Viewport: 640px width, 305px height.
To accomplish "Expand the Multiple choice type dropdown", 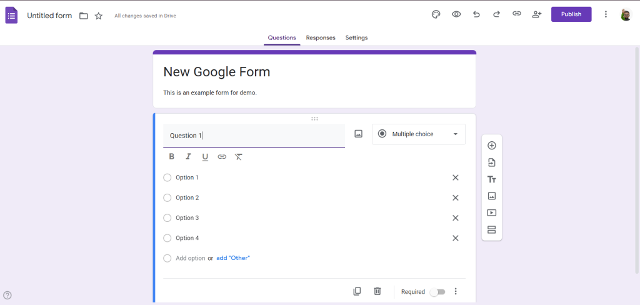I will 419,134.
